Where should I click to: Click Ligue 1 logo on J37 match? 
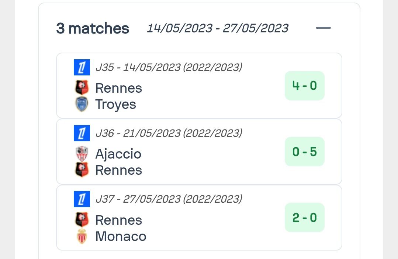[82, 199]
